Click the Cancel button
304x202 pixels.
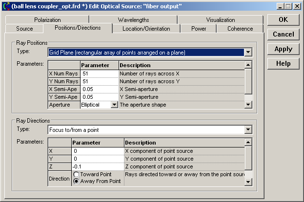283,35
